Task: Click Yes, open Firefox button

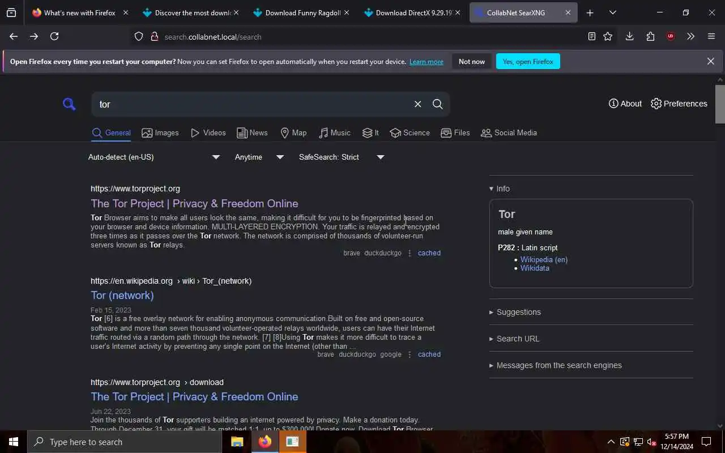Action: [528, 61]
